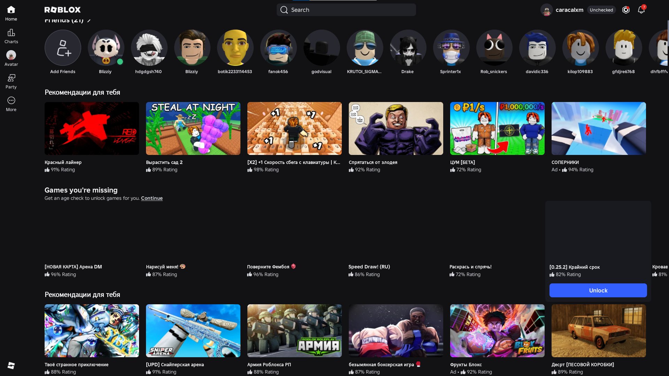Click the Roblox logo
The width and height of the screenshot is (669, 376).
(63, 10)
